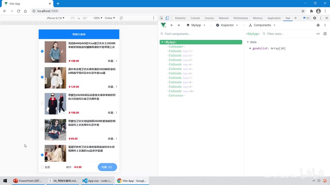The width and height of the screenshot is (330, 185).
Task: Select component in page target icon
Action: 318,25
